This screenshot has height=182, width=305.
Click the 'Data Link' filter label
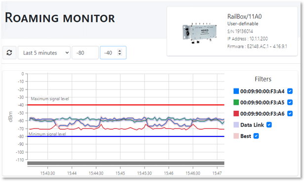tap(252, 125)
